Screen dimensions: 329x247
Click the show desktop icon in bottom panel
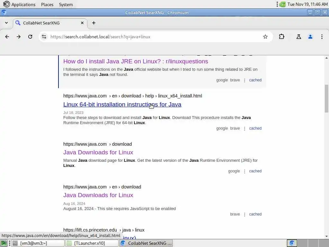coord(4,243)
